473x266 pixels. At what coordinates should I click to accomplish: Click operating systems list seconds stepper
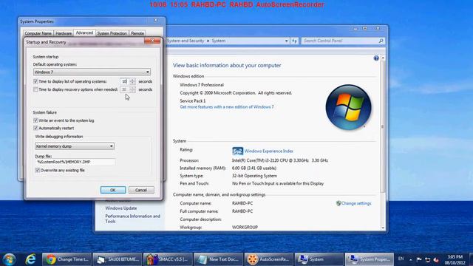tap(132, 81)
